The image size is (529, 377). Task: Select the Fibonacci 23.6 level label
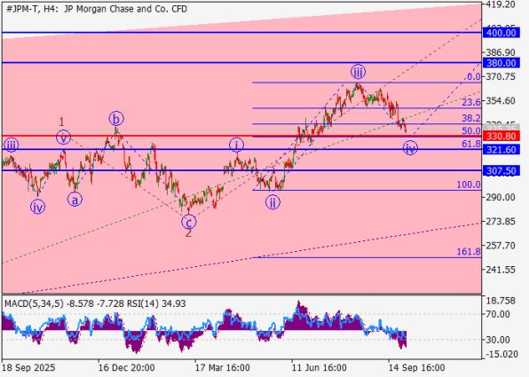pyautogui.click(x=471, y=103)
